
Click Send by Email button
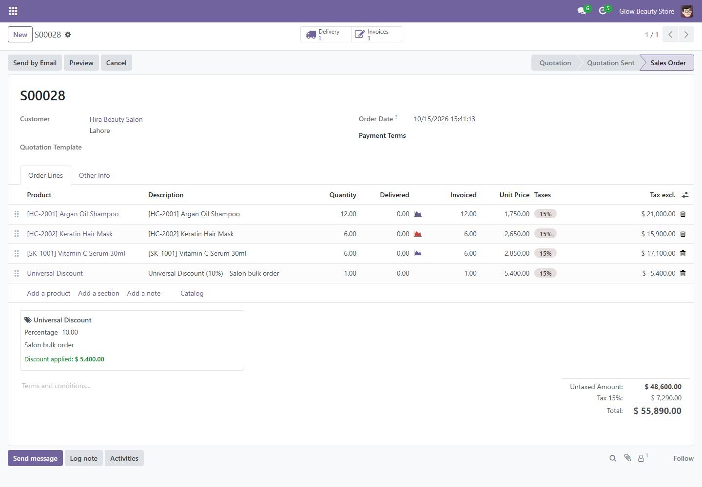pyautogui.click(x=35, y=63)
